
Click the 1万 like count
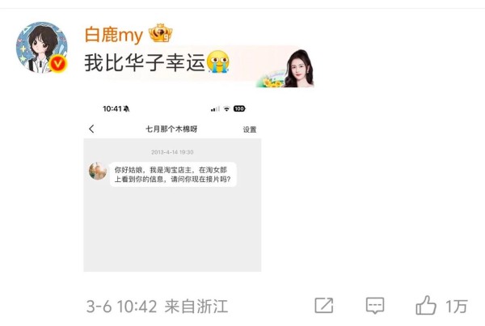click(457, 307)
